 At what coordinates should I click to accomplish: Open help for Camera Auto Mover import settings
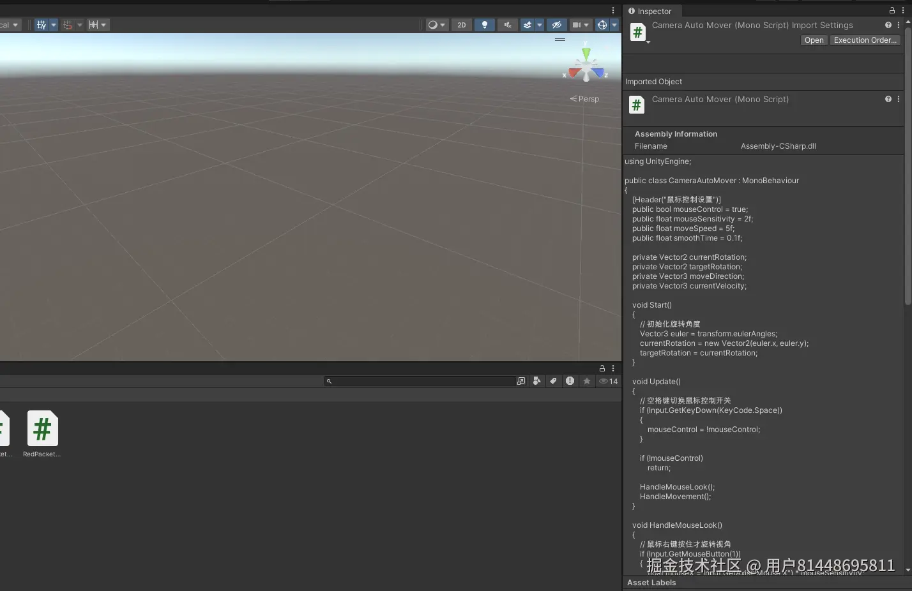[888, 26]
